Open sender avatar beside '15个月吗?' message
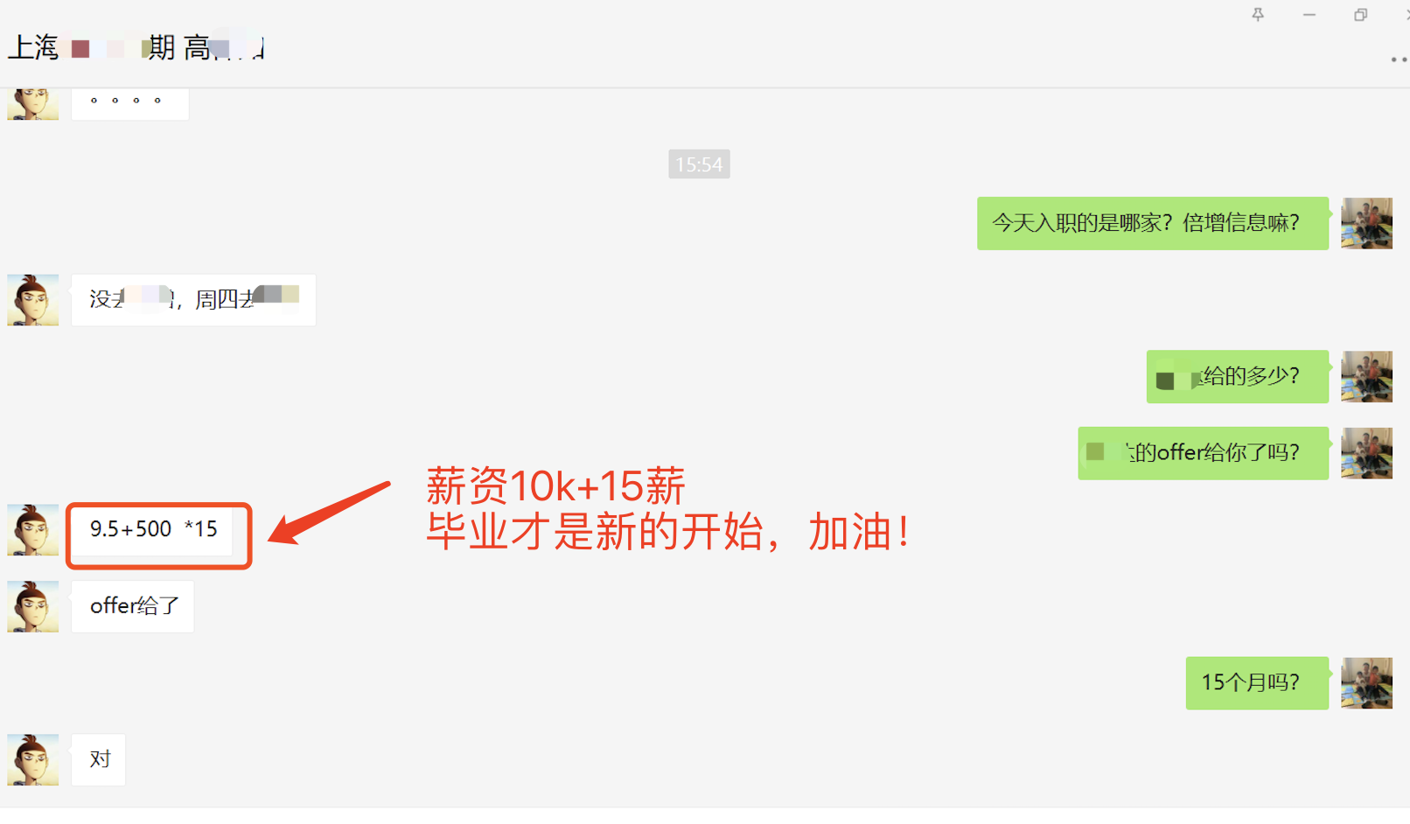1410x824 pixels. coord(1366,683)
